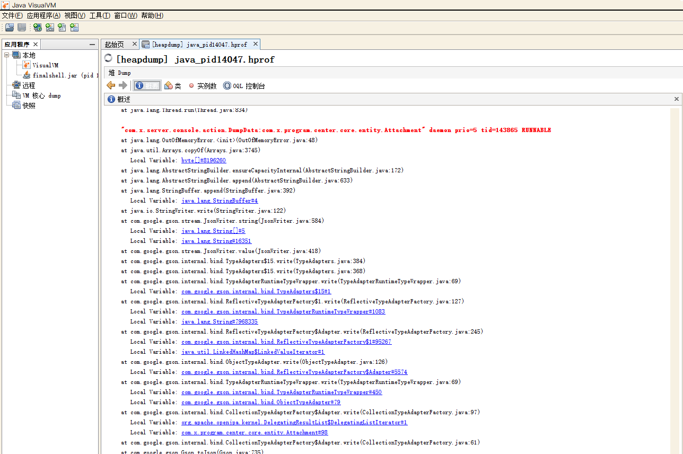The height and width of the screenshot is (454, 683).
Task: Open the DelegatingResultList$DelegatingListIterator#1 link
Action: (294, 422)
